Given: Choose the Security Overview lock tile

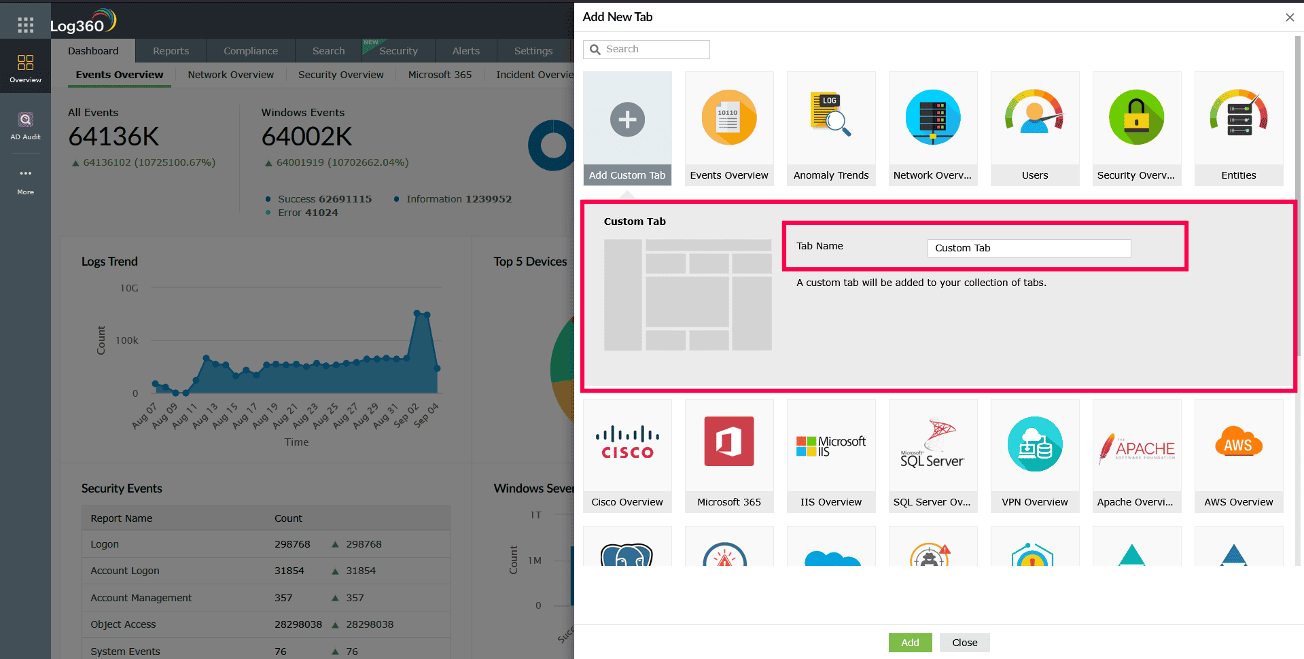Looking at the screenshot, I should 1137,128.
